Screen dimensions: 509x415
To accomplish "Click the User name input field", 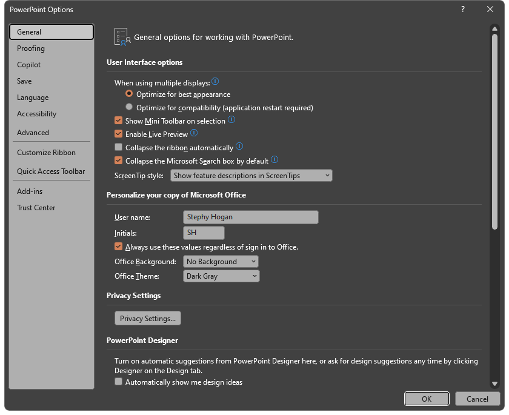I will click(x=250, y=217).
